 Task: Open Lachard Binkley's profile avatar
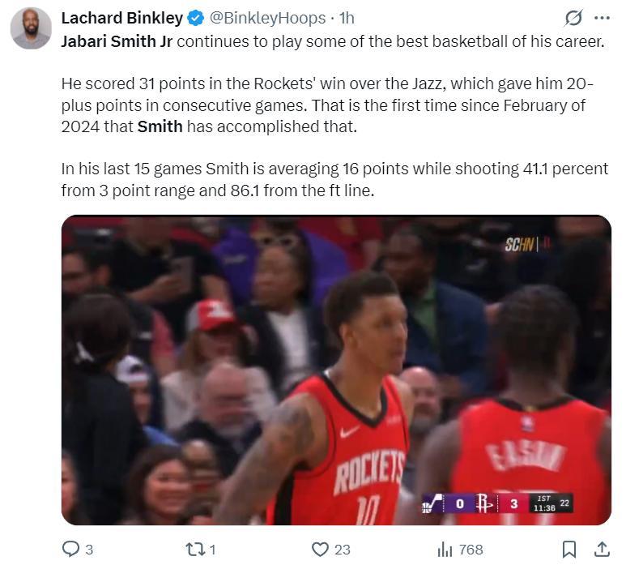[31, 28]
